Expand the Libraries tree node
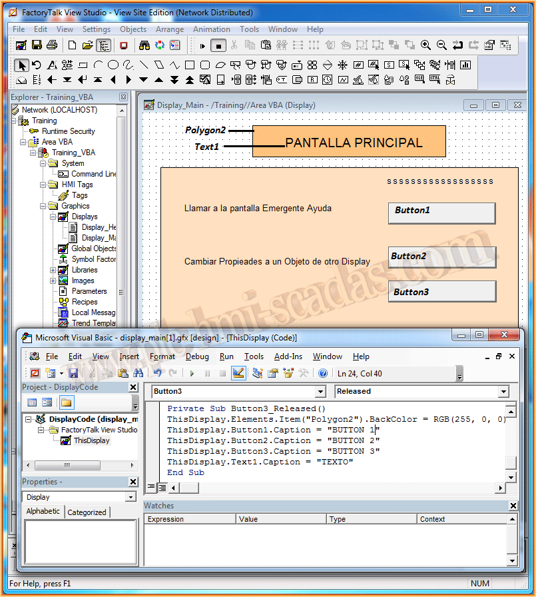 click(53, 270)
